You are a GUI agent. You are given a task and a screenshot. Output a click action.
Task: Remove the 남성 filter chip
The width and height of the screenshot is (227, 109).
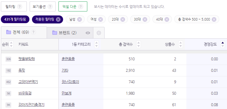click(x=80, y=19)
